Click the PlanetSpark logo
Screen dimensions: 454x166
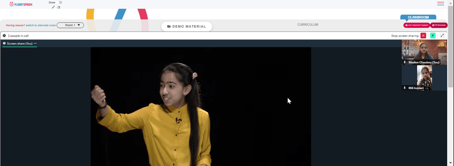coord(21,4)
